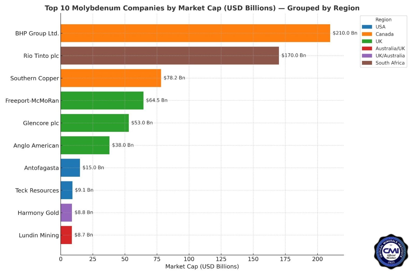This screenshot has height=275, width=414.
Task: Click the $210.0 Bn value label
Action: click(x=345, y=33)
